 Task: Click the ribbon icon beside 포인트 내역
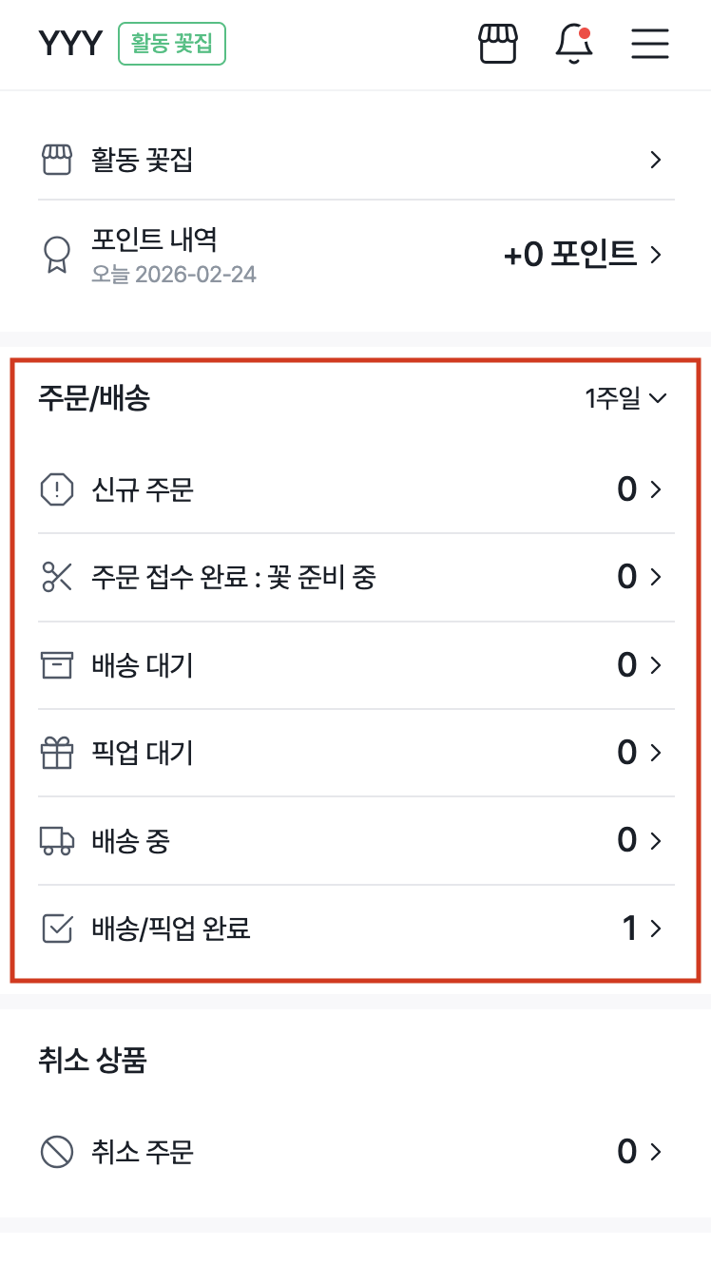click(57, 254)
